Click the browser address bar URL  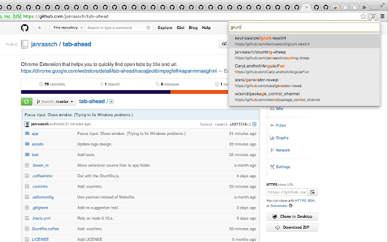coord(65,16)
